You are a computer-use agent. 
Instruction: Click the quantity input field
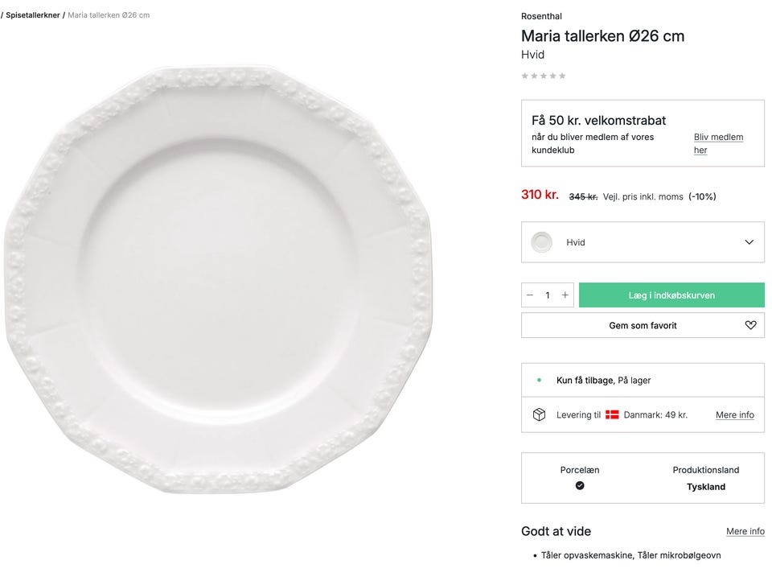click(548, 295)
